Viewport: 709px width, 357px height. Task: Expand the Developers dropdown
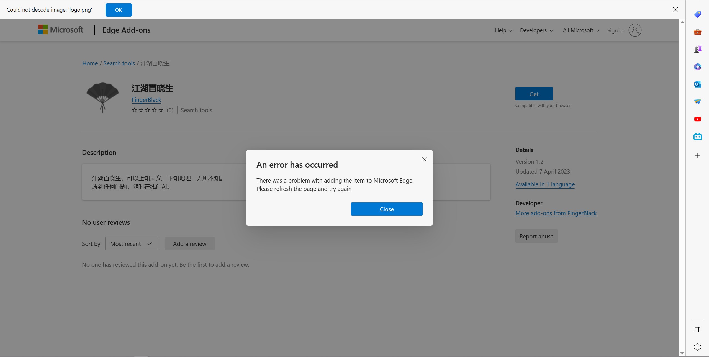tap(536, 30)
